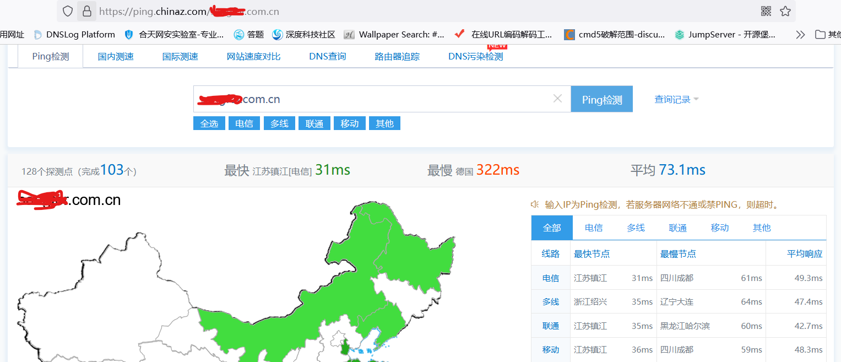841x362 pixels.
Task: Bookmark the page via the star icon
Action: pos(785,11)
